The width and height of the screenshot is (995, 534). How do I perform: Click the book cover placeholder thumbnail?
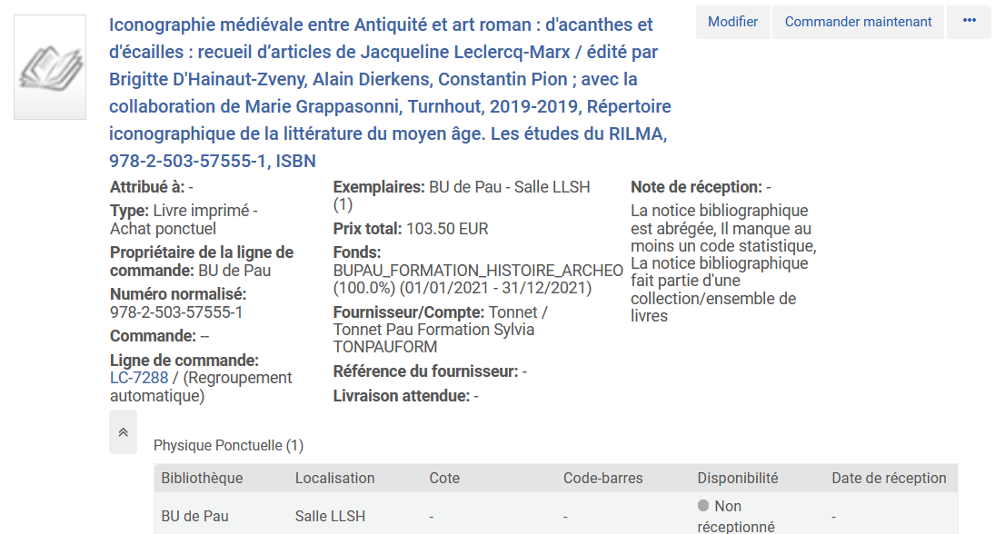50,67
